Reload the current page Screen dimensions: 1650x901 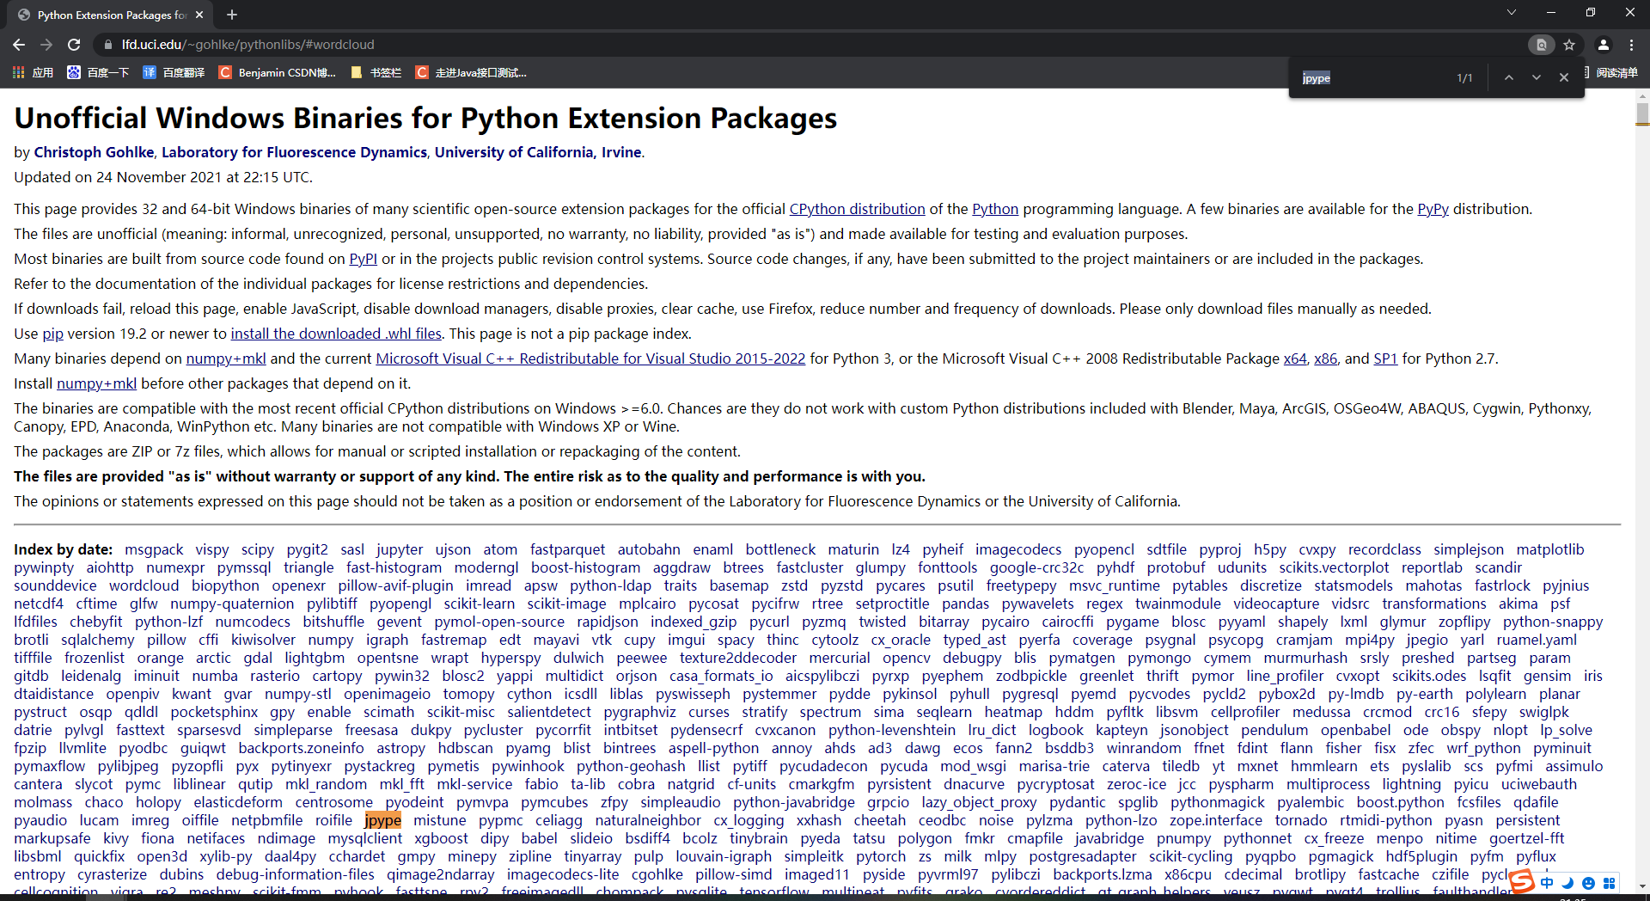(x=74, y=45)
